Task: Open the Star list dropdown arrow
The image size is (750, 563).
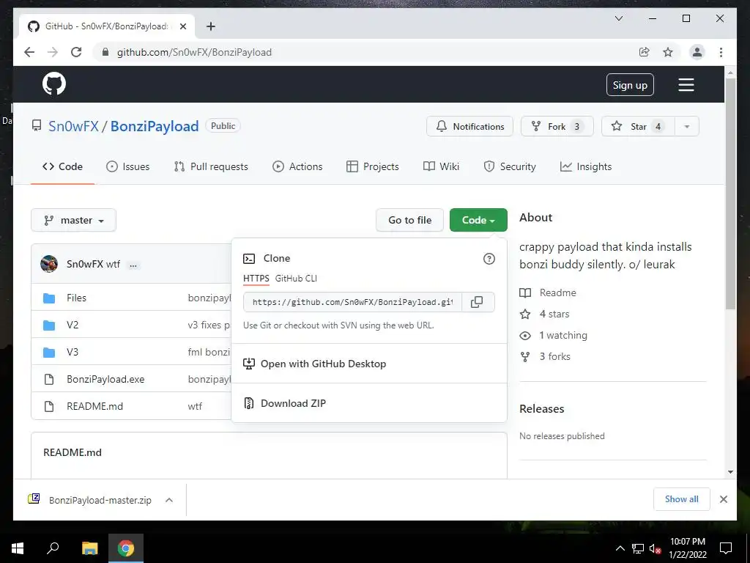Action: tap(687, 126)
